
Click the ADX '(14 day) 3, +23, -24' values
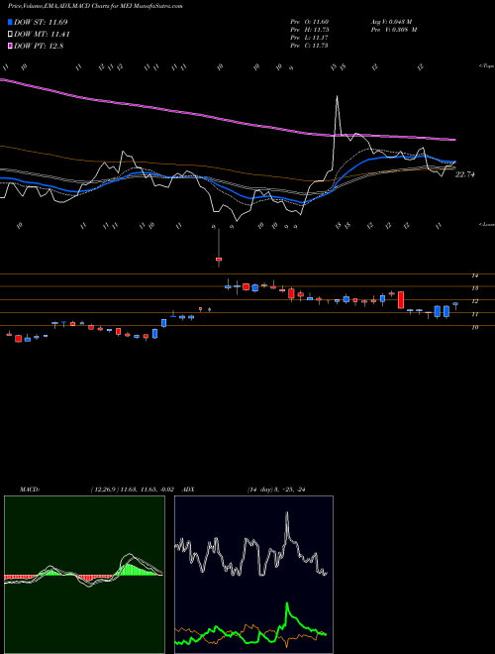coord(276,490)
